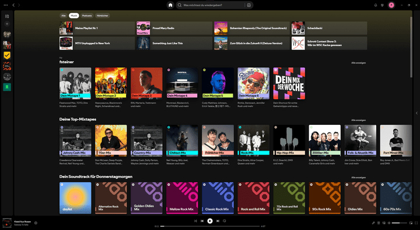Image resolution: width=420 pixels, height=230 pixels.
Task: Navigate forward with the right arrow
Action: [19, 5]
